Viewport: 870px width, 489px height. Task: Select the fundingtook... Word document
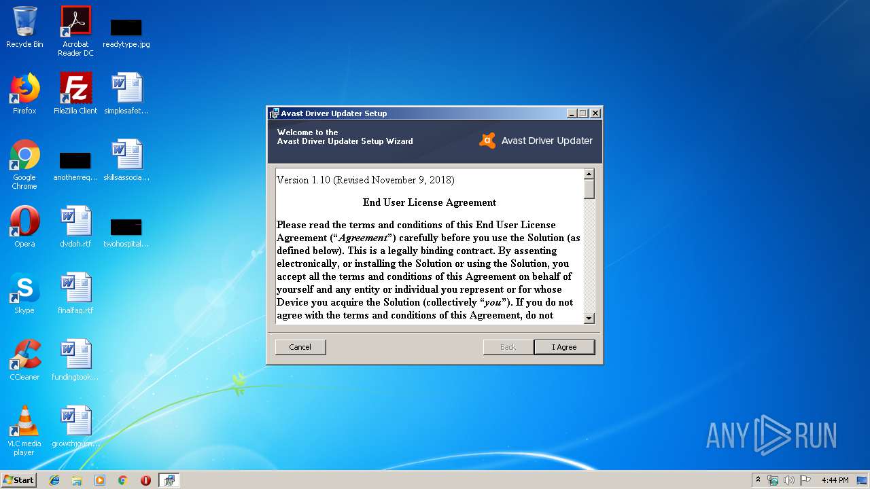point(75,360)
